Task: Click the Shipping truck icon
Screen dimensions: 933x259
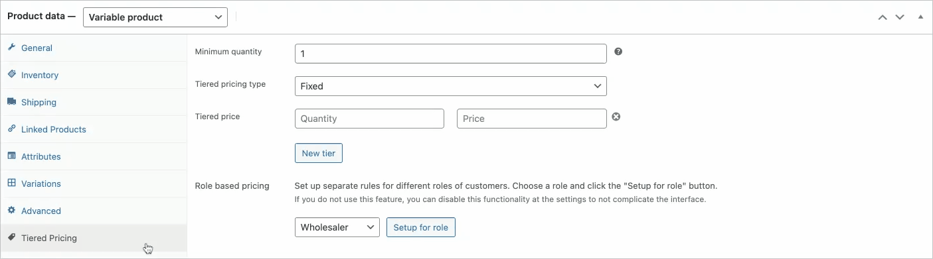Action: point(11,102)
